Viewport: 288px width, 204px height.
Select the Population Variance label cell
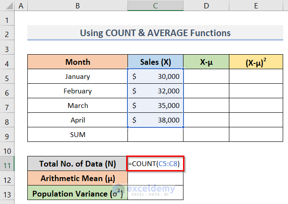78,193
